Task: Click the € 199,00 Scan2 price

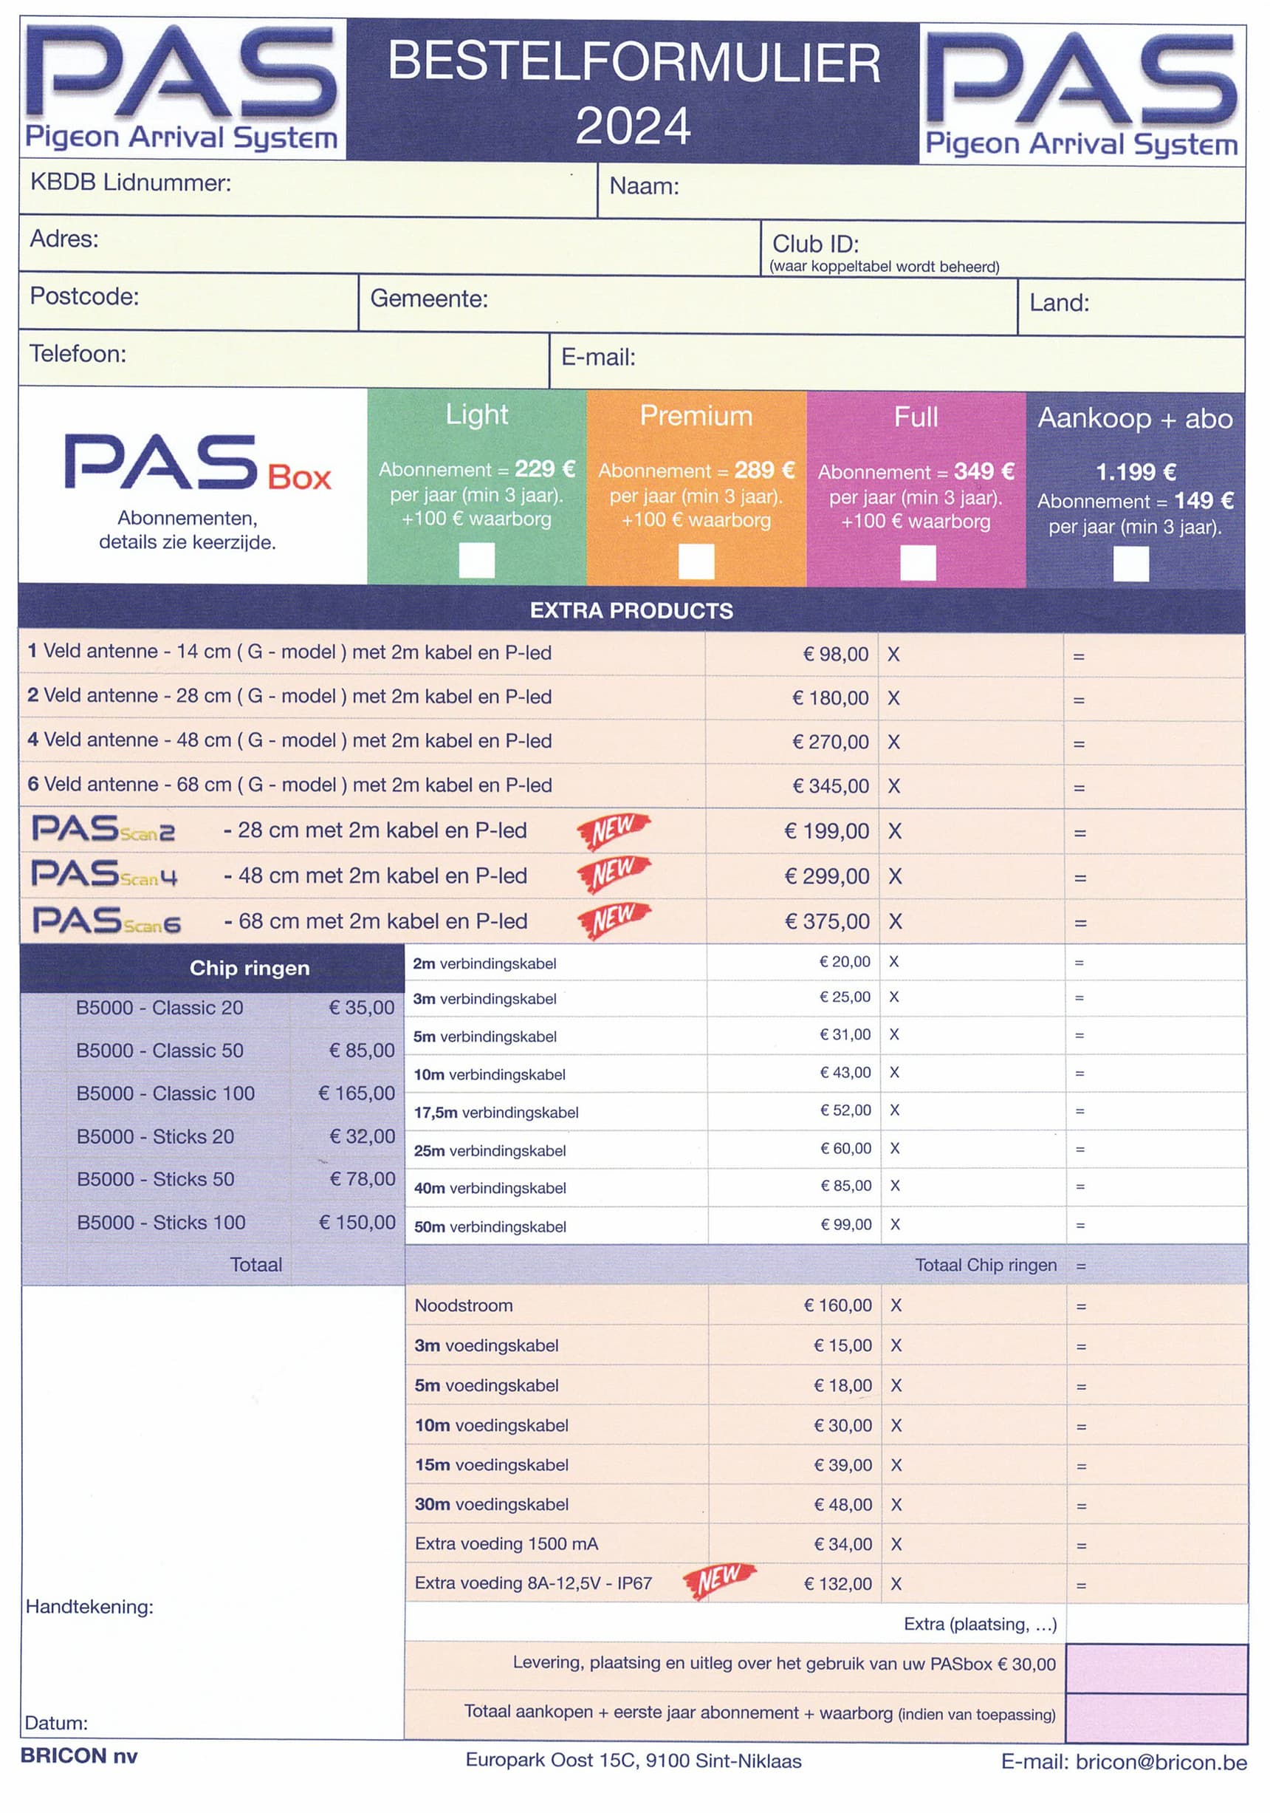Action: click(x=826, y=831)
